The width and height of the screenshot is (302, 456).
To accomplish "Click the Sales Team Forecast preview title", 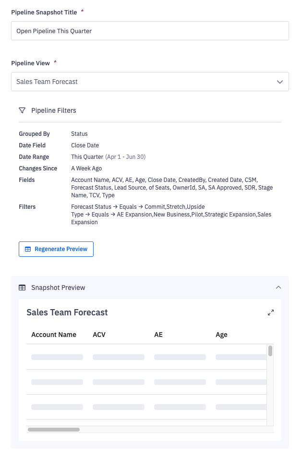I will coord(67,312).
